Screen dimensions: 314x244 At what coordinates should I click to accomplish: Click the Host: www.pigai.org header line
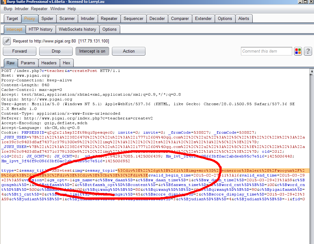coord(25,76)
